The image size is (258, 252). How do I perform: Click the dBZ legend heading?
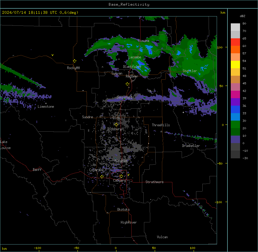[242, 16]
